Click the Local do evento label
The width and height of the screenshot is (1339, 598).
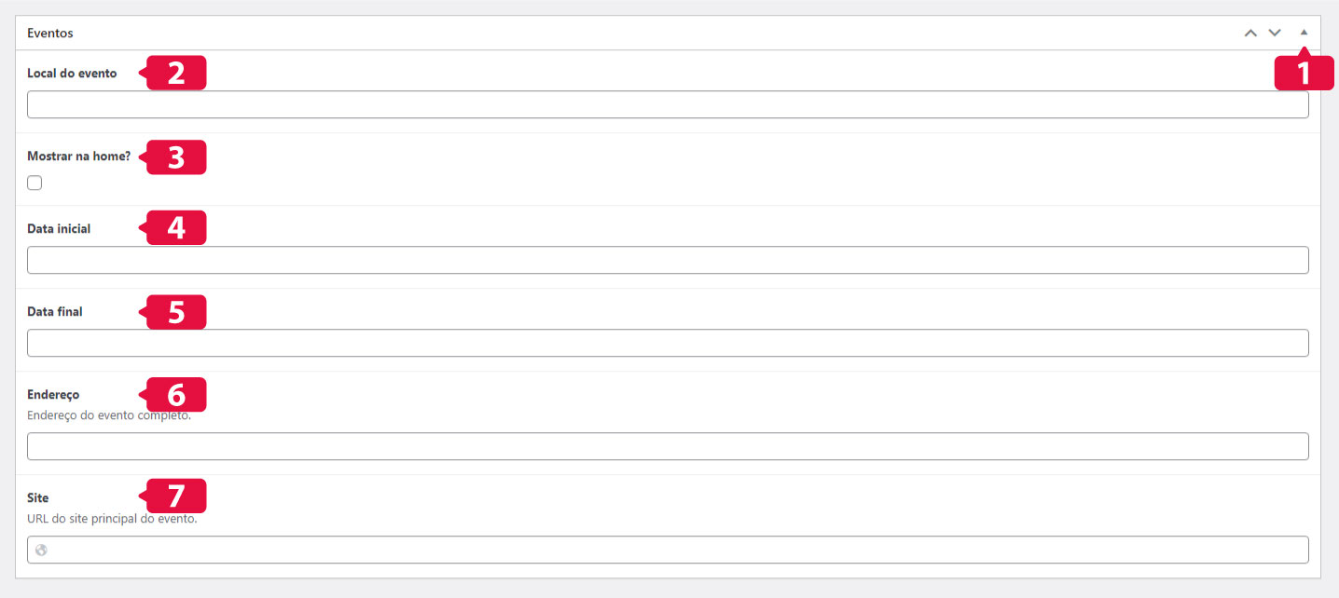coord(72,73)
